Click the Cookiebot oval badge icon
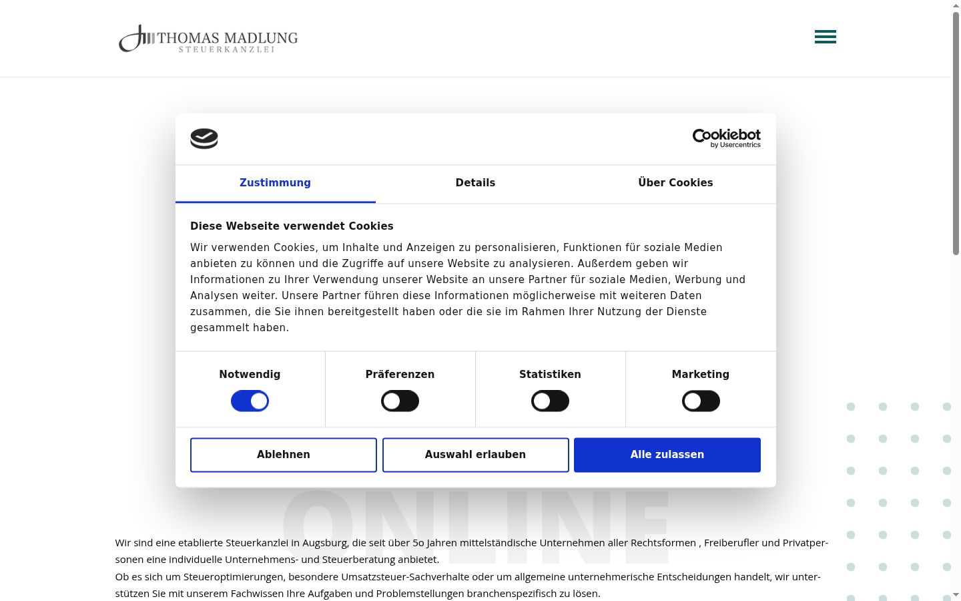Screen dimensions: 961x601 204,138
